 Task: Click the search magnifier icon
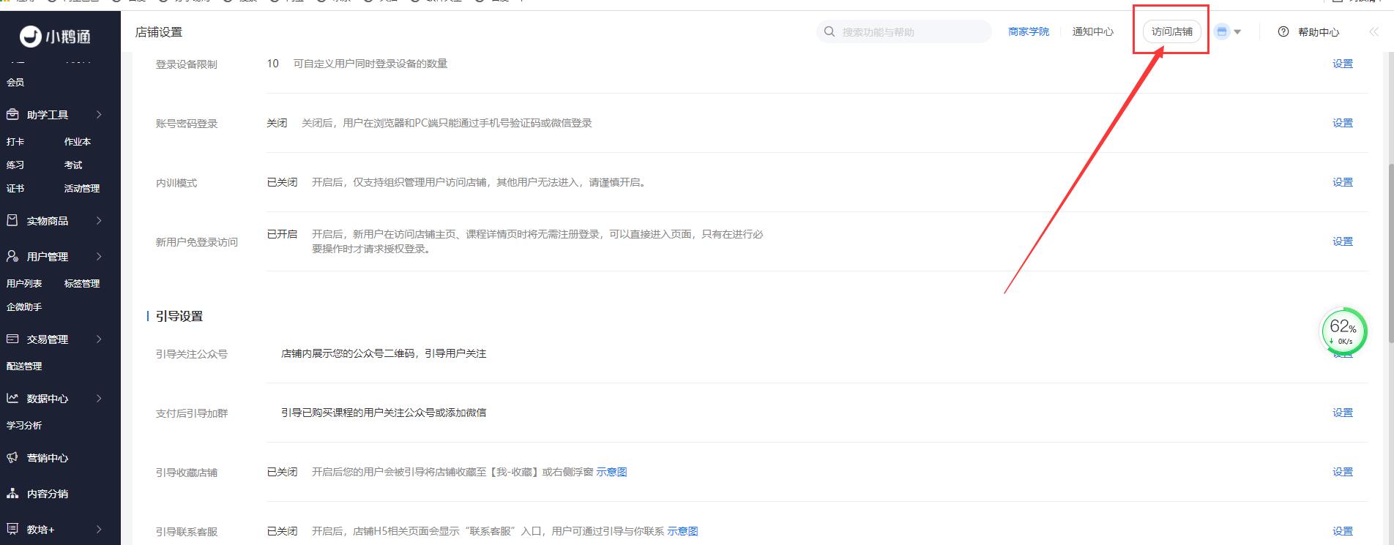tap(830, 31)
